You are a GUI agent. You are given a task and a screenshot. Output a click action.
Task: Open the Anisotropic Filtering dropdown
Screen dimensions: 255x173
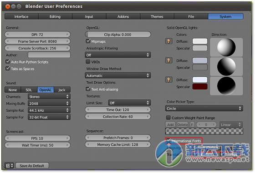click(118, 55)
